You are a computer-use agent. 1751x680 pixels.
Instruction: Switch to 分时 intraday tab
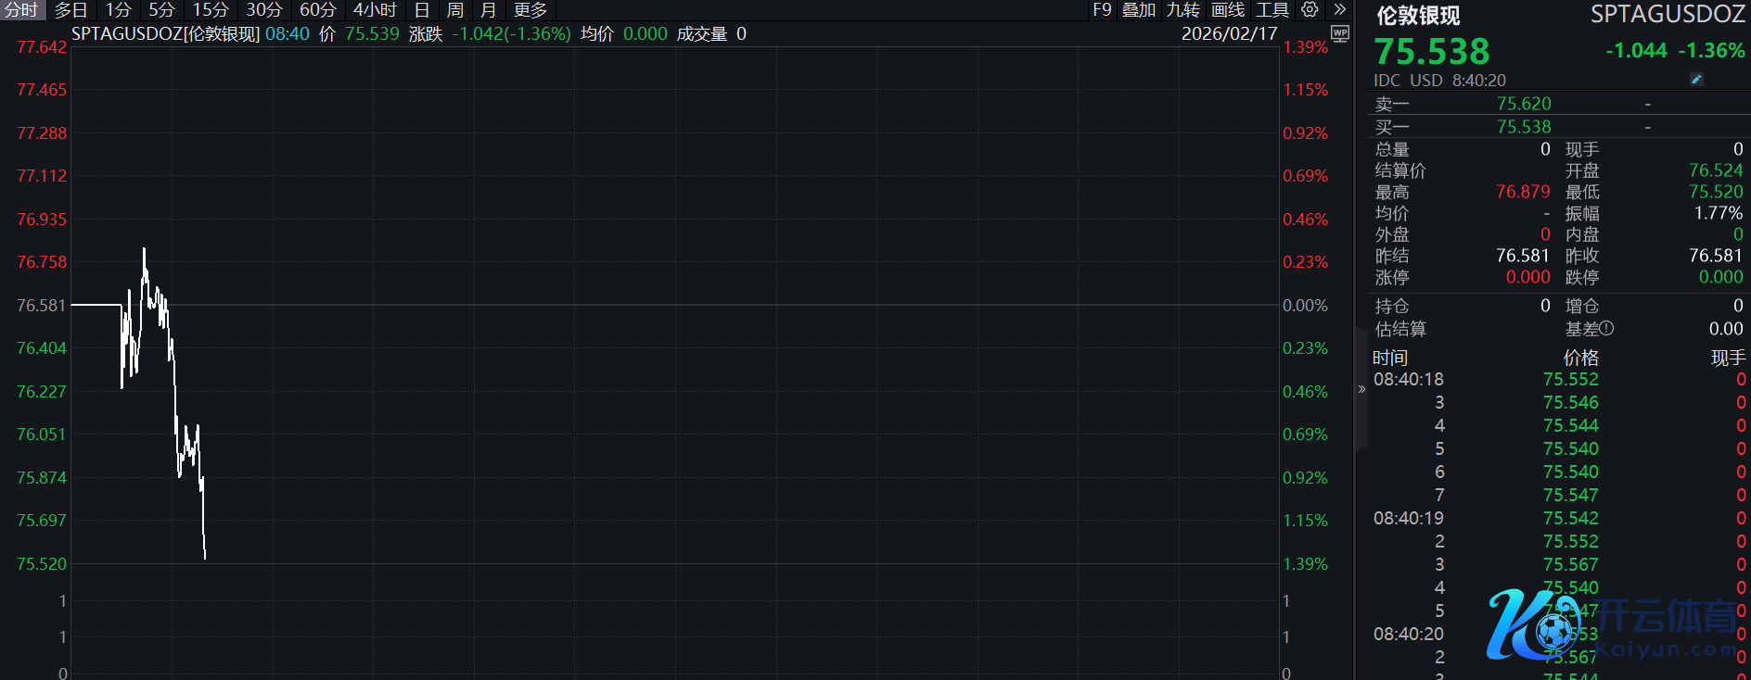click(21, 10)
